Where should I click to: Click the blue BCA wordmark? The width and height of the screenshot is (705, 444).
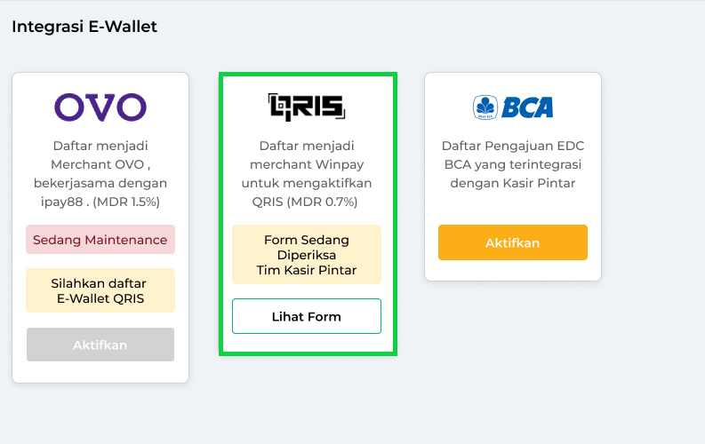point(527,107)
